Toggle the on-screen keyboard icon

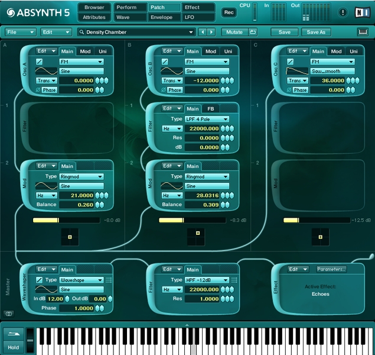363,32
